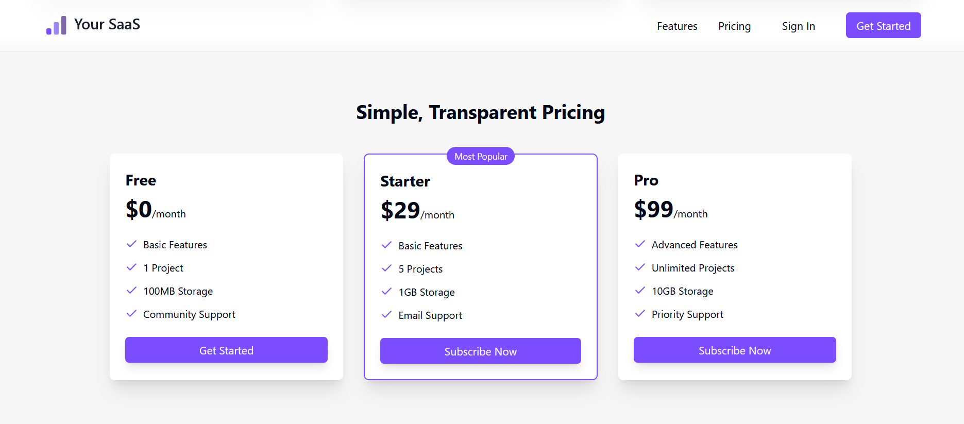964x424 pixels.
Task: Click the checkmark next to Community Support
Action: pyautogui.click(x=131, y=313)
